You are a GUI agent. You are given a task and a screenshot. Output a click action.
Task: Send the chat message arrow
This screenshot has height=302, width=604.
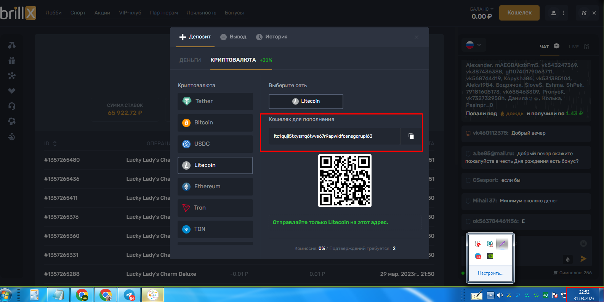pos(583,259)
